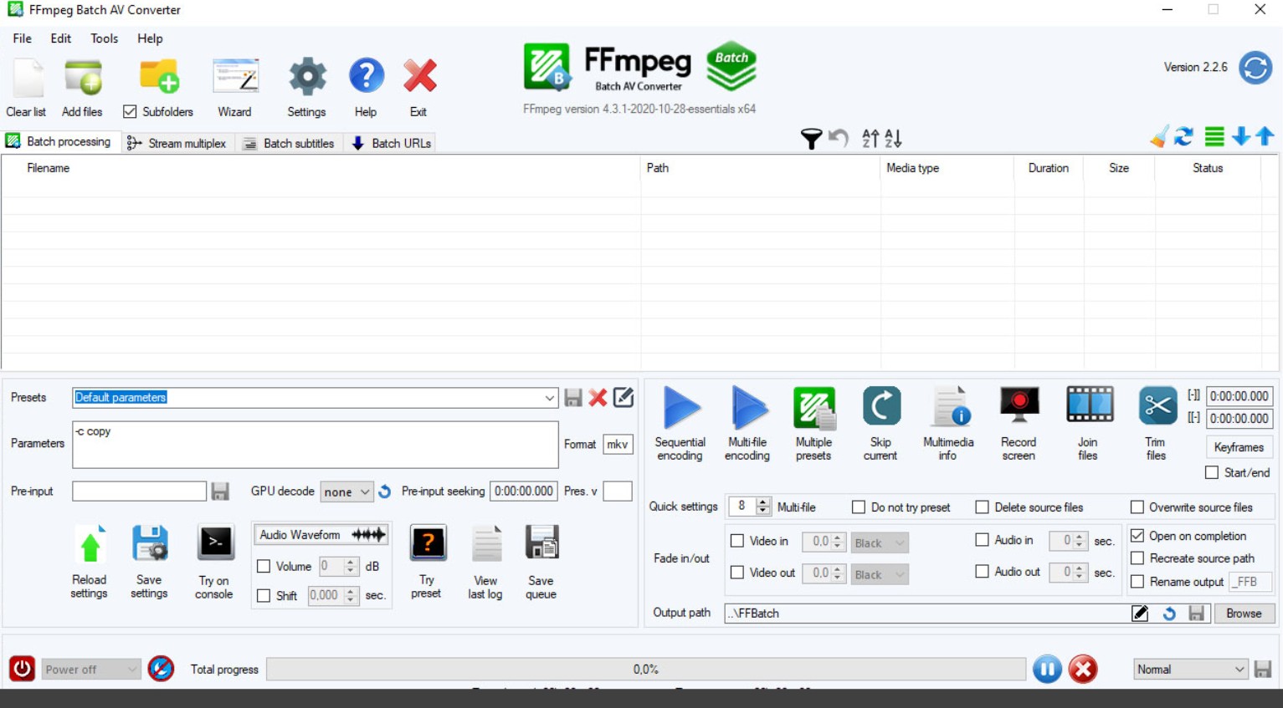Click the Clear list icon
1283x708 pixels.
pyautogui.click(x=28, y=79)
